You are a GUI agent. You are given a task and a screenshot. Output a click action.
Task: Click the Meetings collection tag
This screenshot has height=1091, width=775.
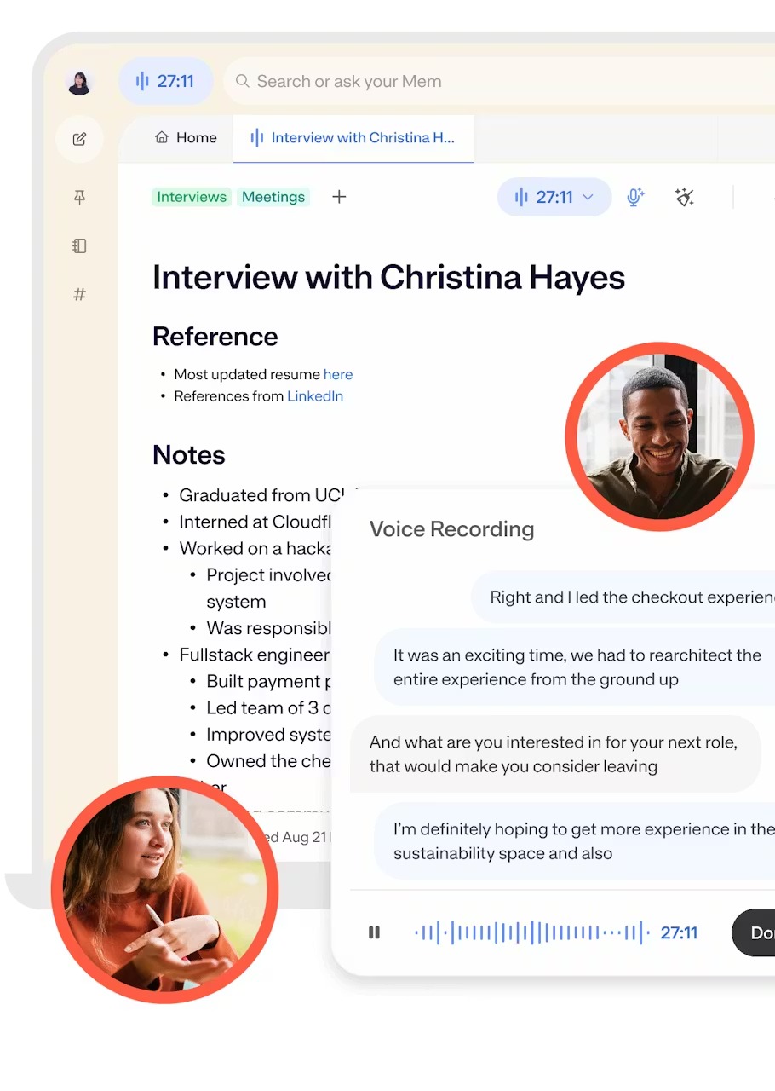tap(273, 197)
